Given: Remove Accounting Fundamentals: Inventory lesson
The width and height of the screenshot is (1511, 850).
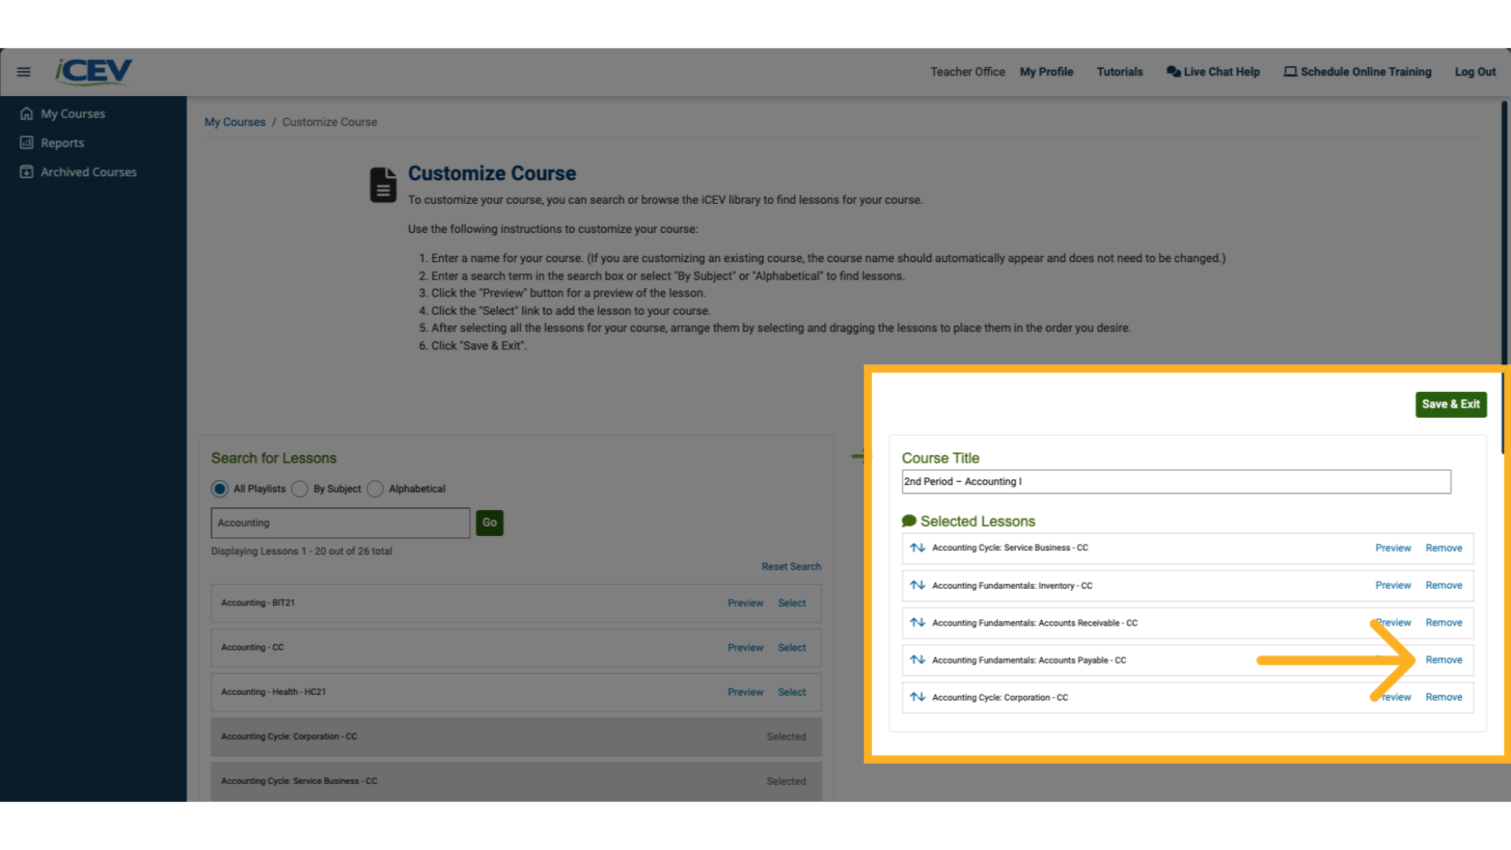Looking at the screenshot, I should (1444, 586).
